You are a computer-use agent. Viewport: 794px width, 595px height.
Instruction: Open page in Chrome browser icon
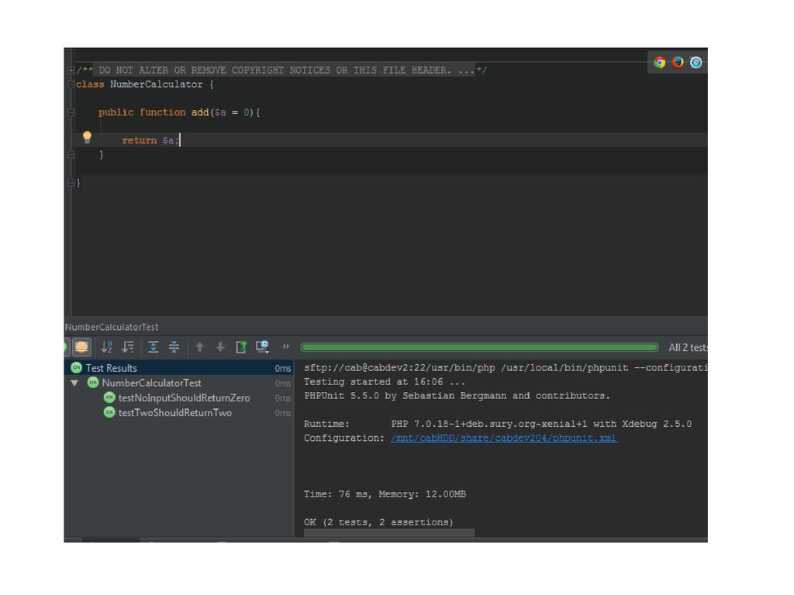point(659,62)
